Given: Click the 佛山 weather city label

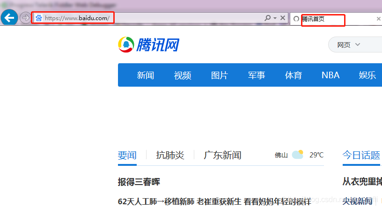Looking at the screenshot, I should [281, 155].
